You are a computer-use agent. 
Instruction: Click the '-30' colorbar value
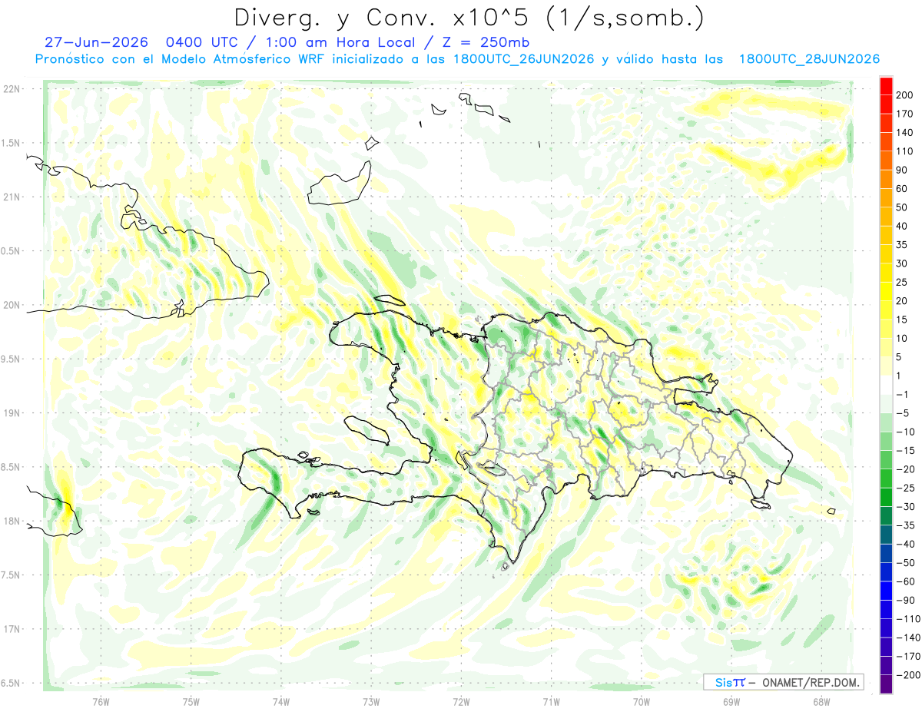click(x=907, y=507)
